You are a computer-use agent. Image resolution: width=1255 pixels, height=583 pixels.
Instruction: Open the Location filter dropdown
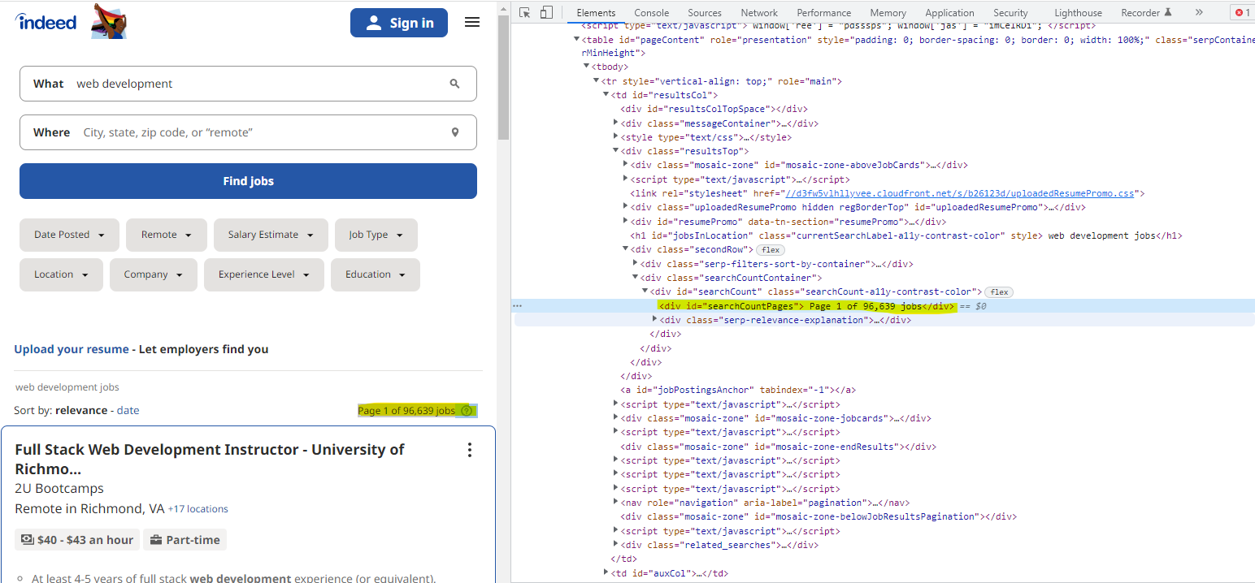pyautogui.click(x=61, y=274)
